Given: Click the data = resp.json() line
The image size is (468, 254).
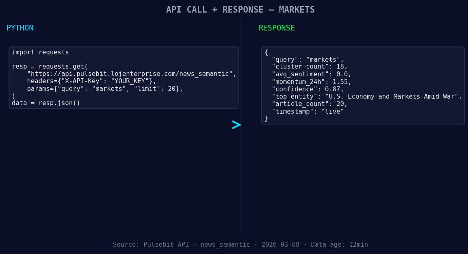Looking at the screenshot, I should coord(45,103).
